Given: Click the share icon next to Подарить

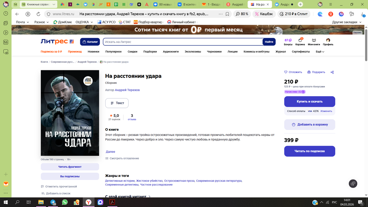Looking at the screenshot, I should [332, 72].
